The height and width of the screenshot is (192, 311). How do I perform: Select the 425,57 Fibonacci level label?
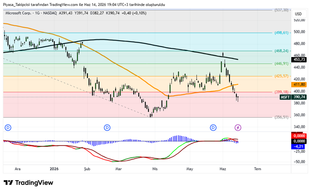click(x=281, y=76)
